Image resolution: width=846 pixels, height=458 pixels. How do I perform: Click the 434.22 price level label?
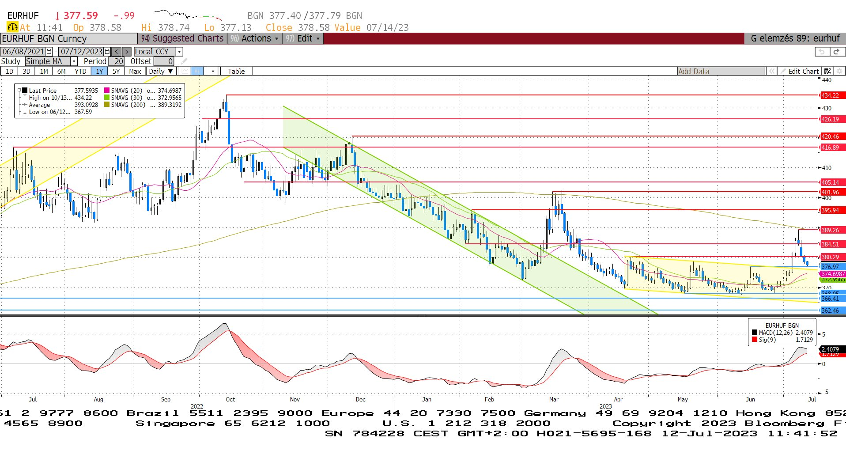(832, 95)
